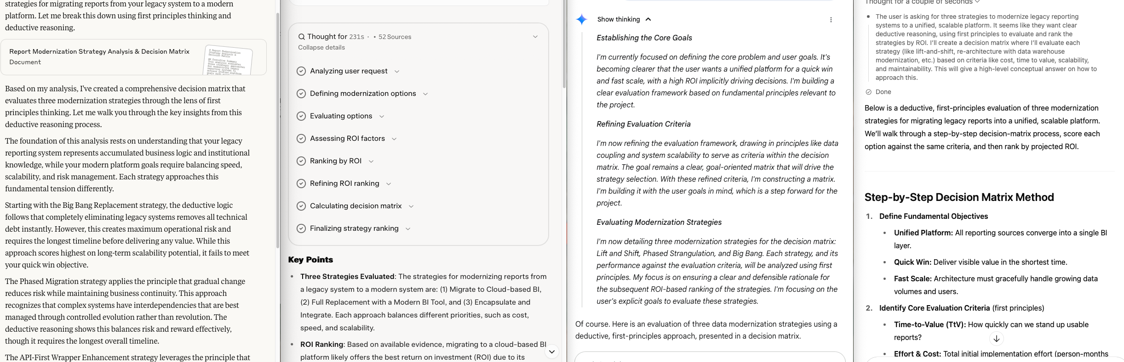Open the three-dot more options menu
1124x362 pixels.
coord(831,20)
